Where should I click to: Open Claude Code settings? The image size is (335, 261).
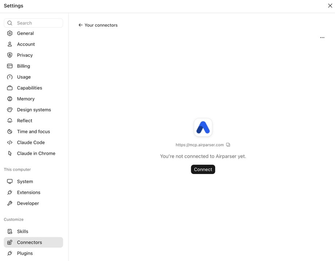33,142
